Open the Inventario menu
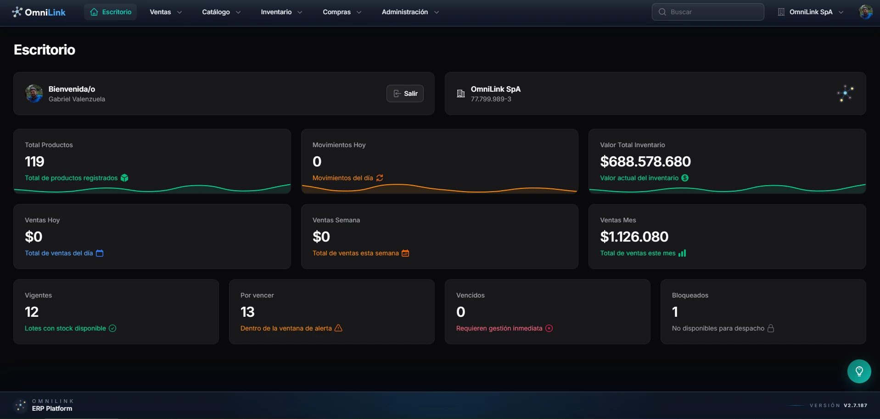 (x=281, y=12)
